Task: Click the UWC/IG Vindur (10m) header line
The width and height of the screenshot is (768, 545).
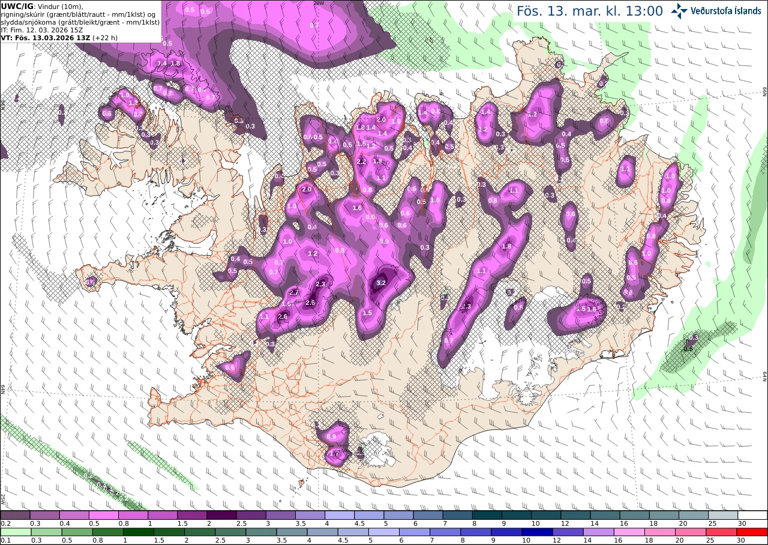Action: click(x=42, y=7)
